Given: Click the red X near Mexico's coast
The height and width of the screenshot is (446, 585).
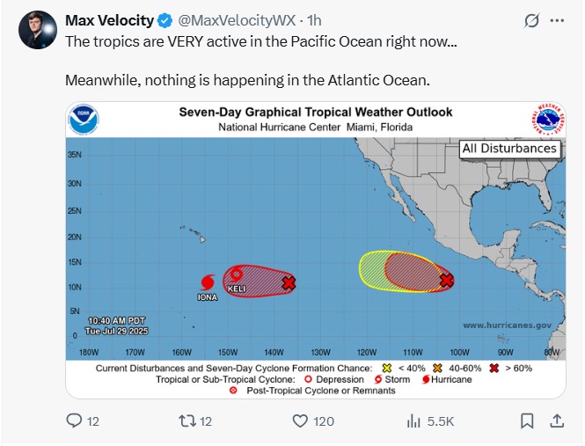Looking at the screenshot, I should [447, 280].
